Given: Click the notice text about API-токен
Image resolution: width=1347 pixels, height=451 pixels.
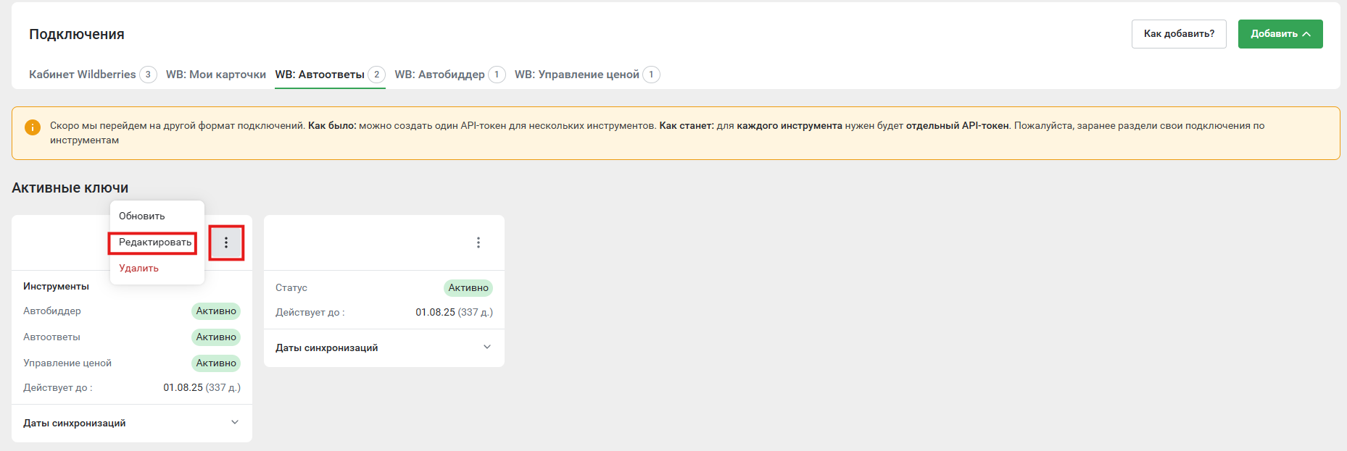Looking at the screenshot, I should click(657, 133).
